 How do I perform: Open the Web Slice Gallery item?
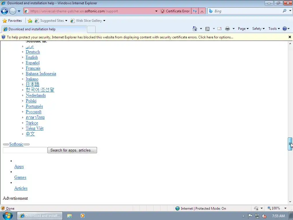pyautogui.click(x=88, y=21)
